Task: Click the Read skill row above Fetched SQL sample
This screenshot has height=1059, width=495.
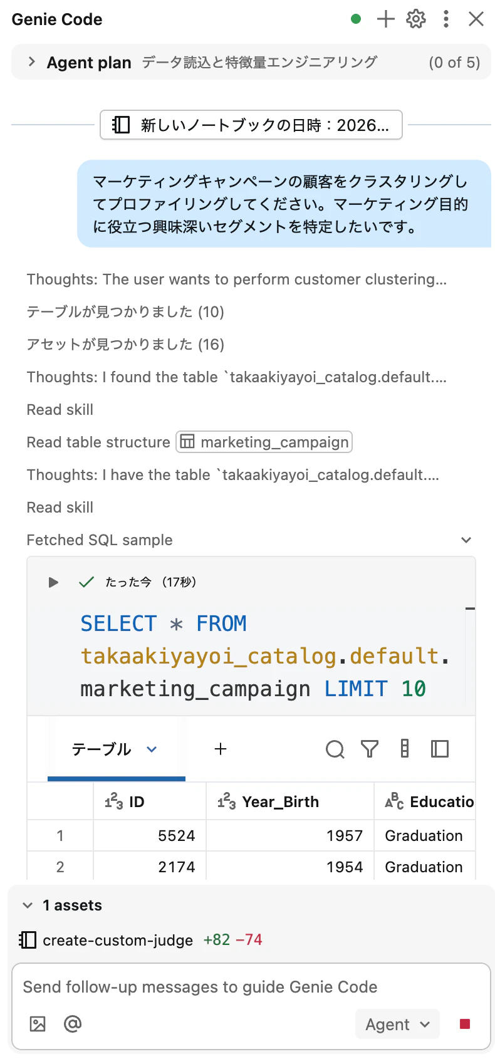Action: click(x=60, y=508)
